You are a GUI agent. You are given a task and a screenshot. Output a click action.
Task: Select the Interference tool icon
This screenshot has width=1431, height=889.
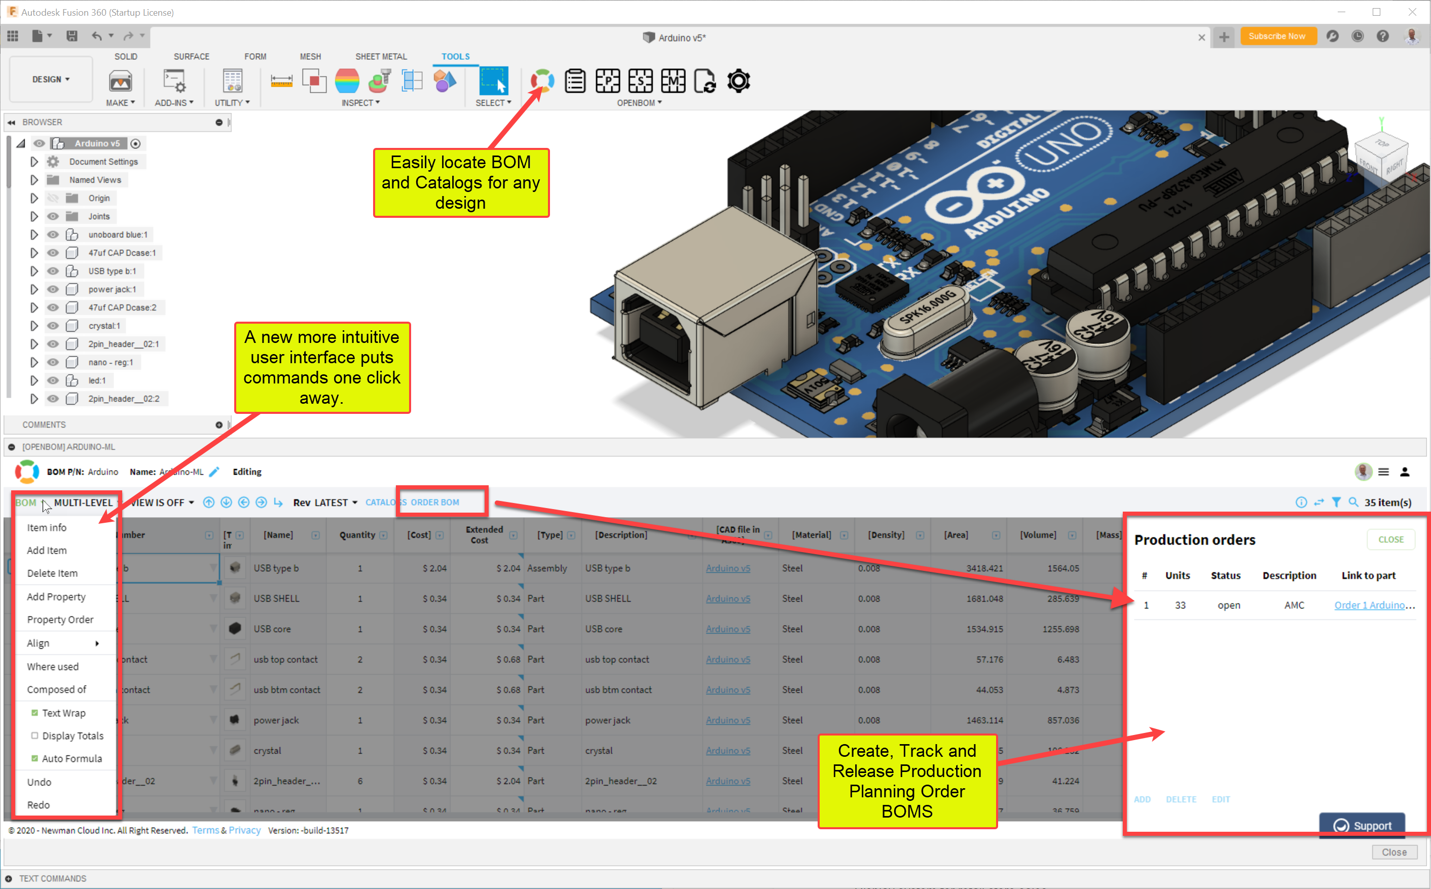314,81
